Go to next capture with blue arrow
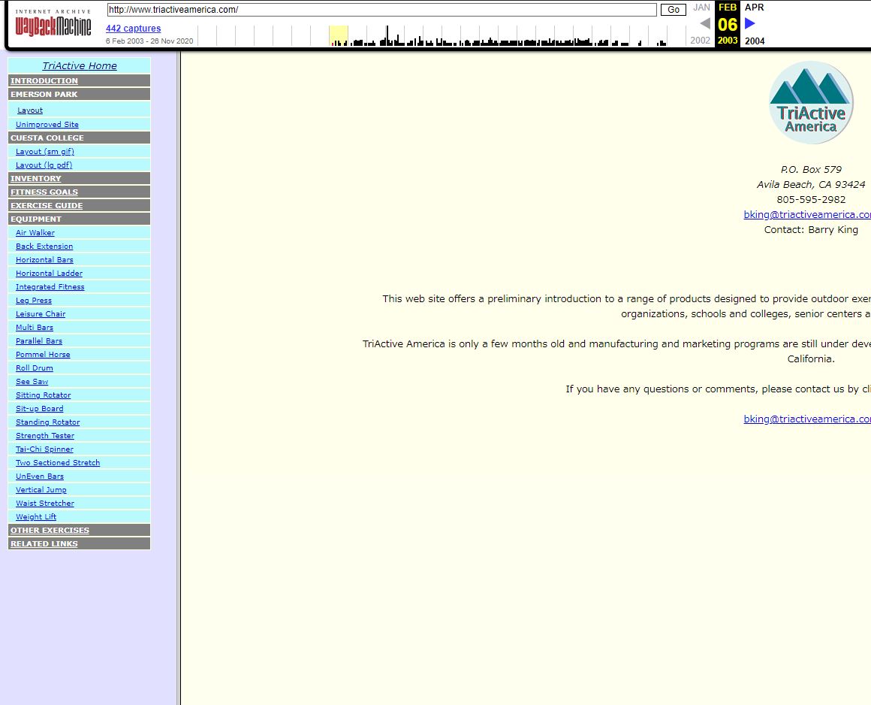Image resolution: width=871 pixels, height=705 pixels. tap(749, 24)
